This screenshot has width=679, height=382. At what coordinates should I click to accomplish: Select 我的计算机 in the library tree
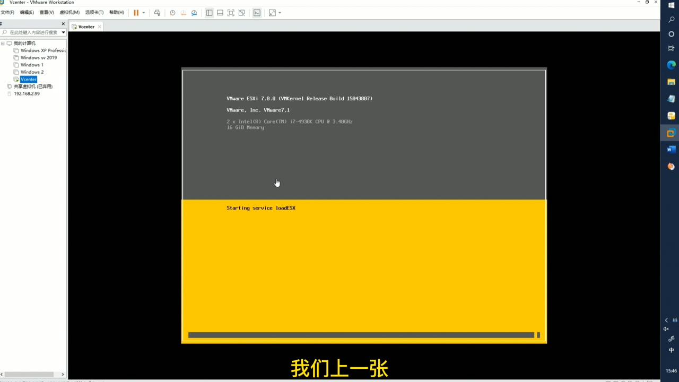click(x=24, y=43)
